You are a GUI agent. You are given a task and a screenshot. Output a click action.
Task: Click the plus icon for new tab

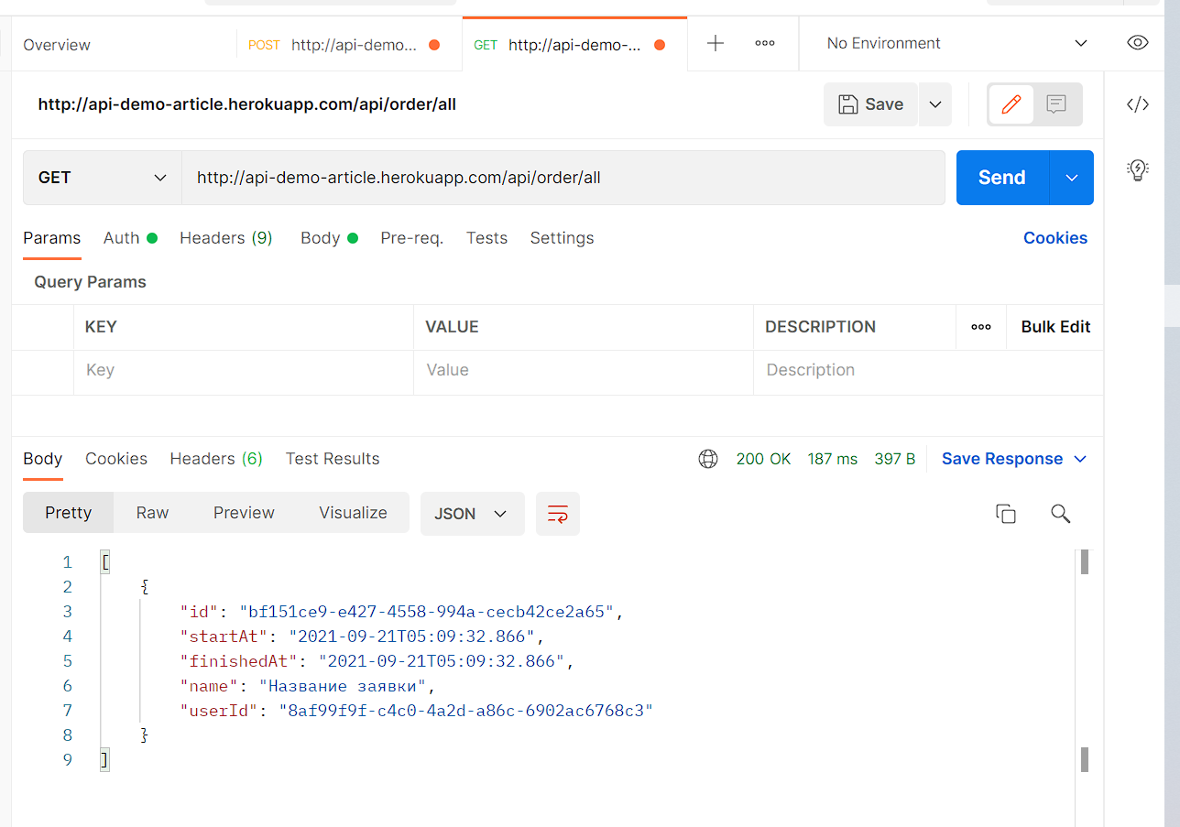coord(716,43)
